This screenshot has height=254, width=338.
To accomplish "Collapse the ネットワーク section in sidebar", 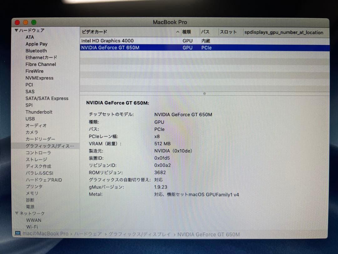I will point(16,213).
